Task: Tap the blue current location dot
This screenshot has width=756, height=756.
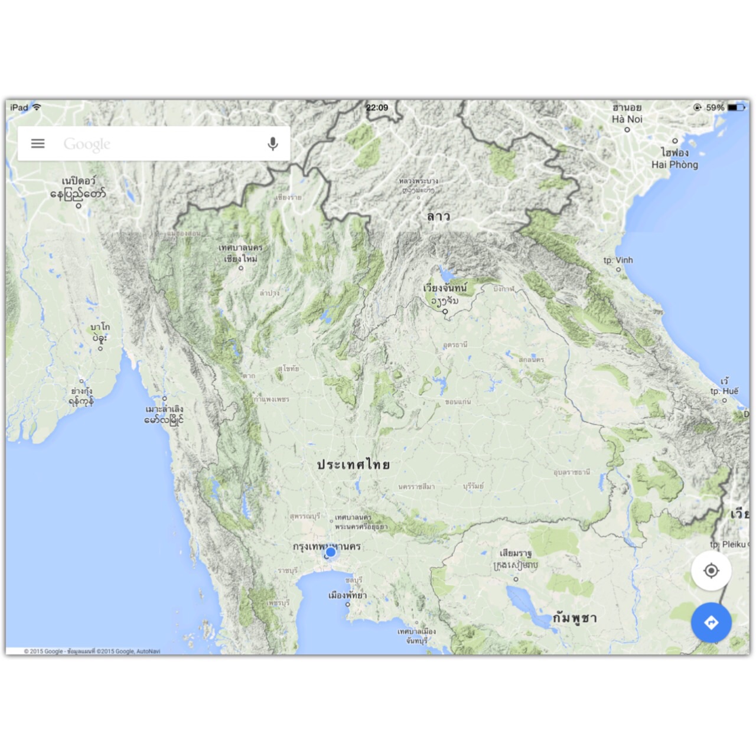Action: [x=330, y=552]
